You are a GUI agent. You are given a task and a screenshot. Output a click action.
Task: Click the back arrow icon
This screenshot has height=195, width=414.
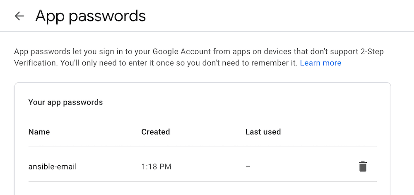tap(19, 16)
